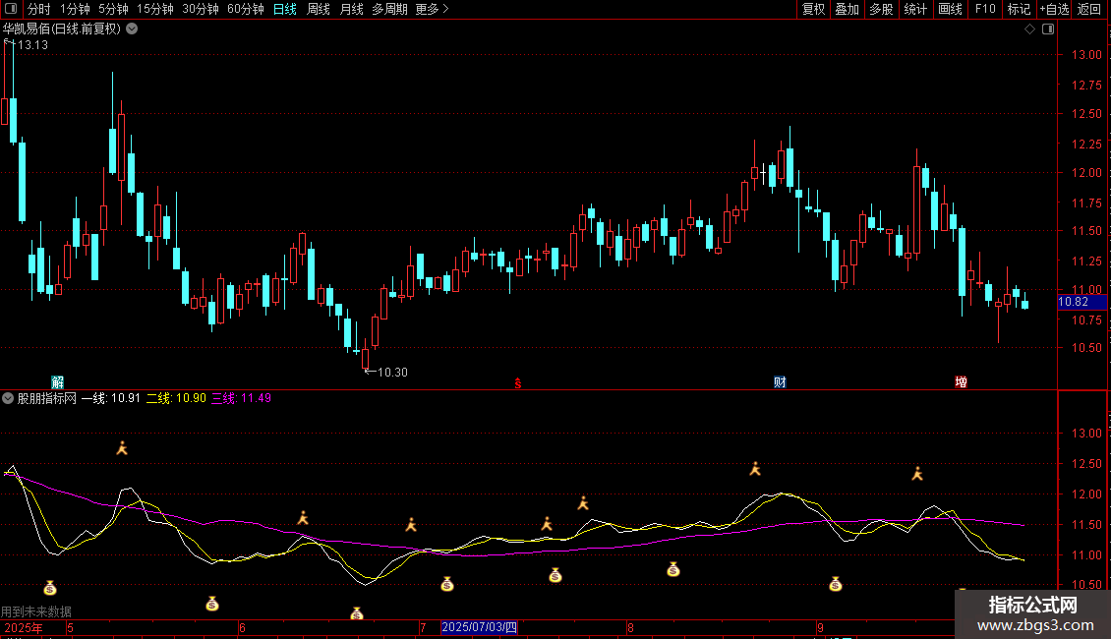Select the 日线 daily period

point(285,9)
